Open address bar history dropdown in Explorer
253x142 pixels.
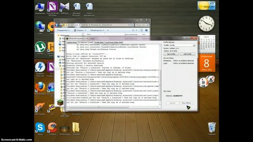point(129,25)
